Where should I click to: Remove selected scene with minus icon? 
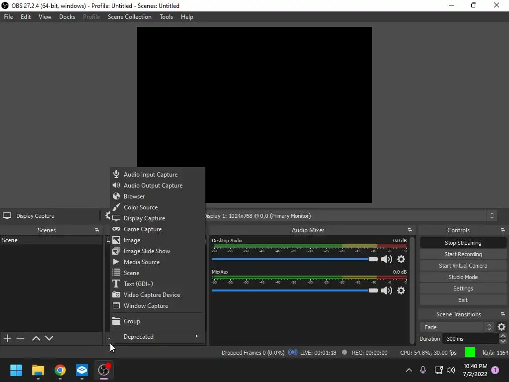(20, 338)
